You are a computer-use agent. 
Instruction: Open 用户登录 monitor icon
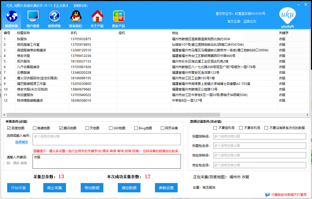click(33, 16)
